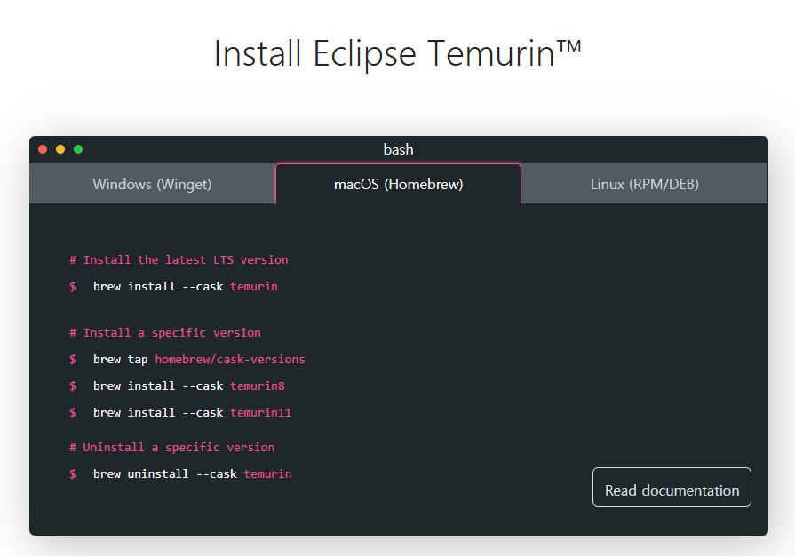Viewport: 795px width, 556px height.
Task: Click the '# Install the latest LTS version' comment
Action: pos(179,260)
